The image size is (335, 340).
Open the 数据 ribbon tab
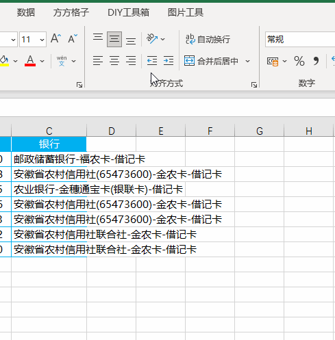(x=26, y=12)
